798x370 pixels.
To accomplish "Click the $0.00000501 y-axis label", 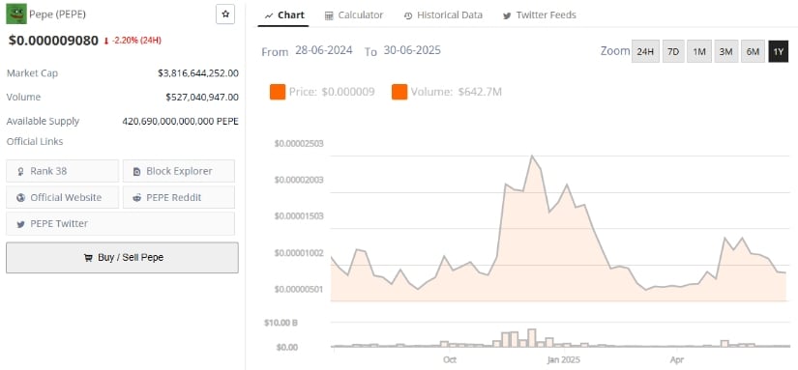I will tap(299, 289).
